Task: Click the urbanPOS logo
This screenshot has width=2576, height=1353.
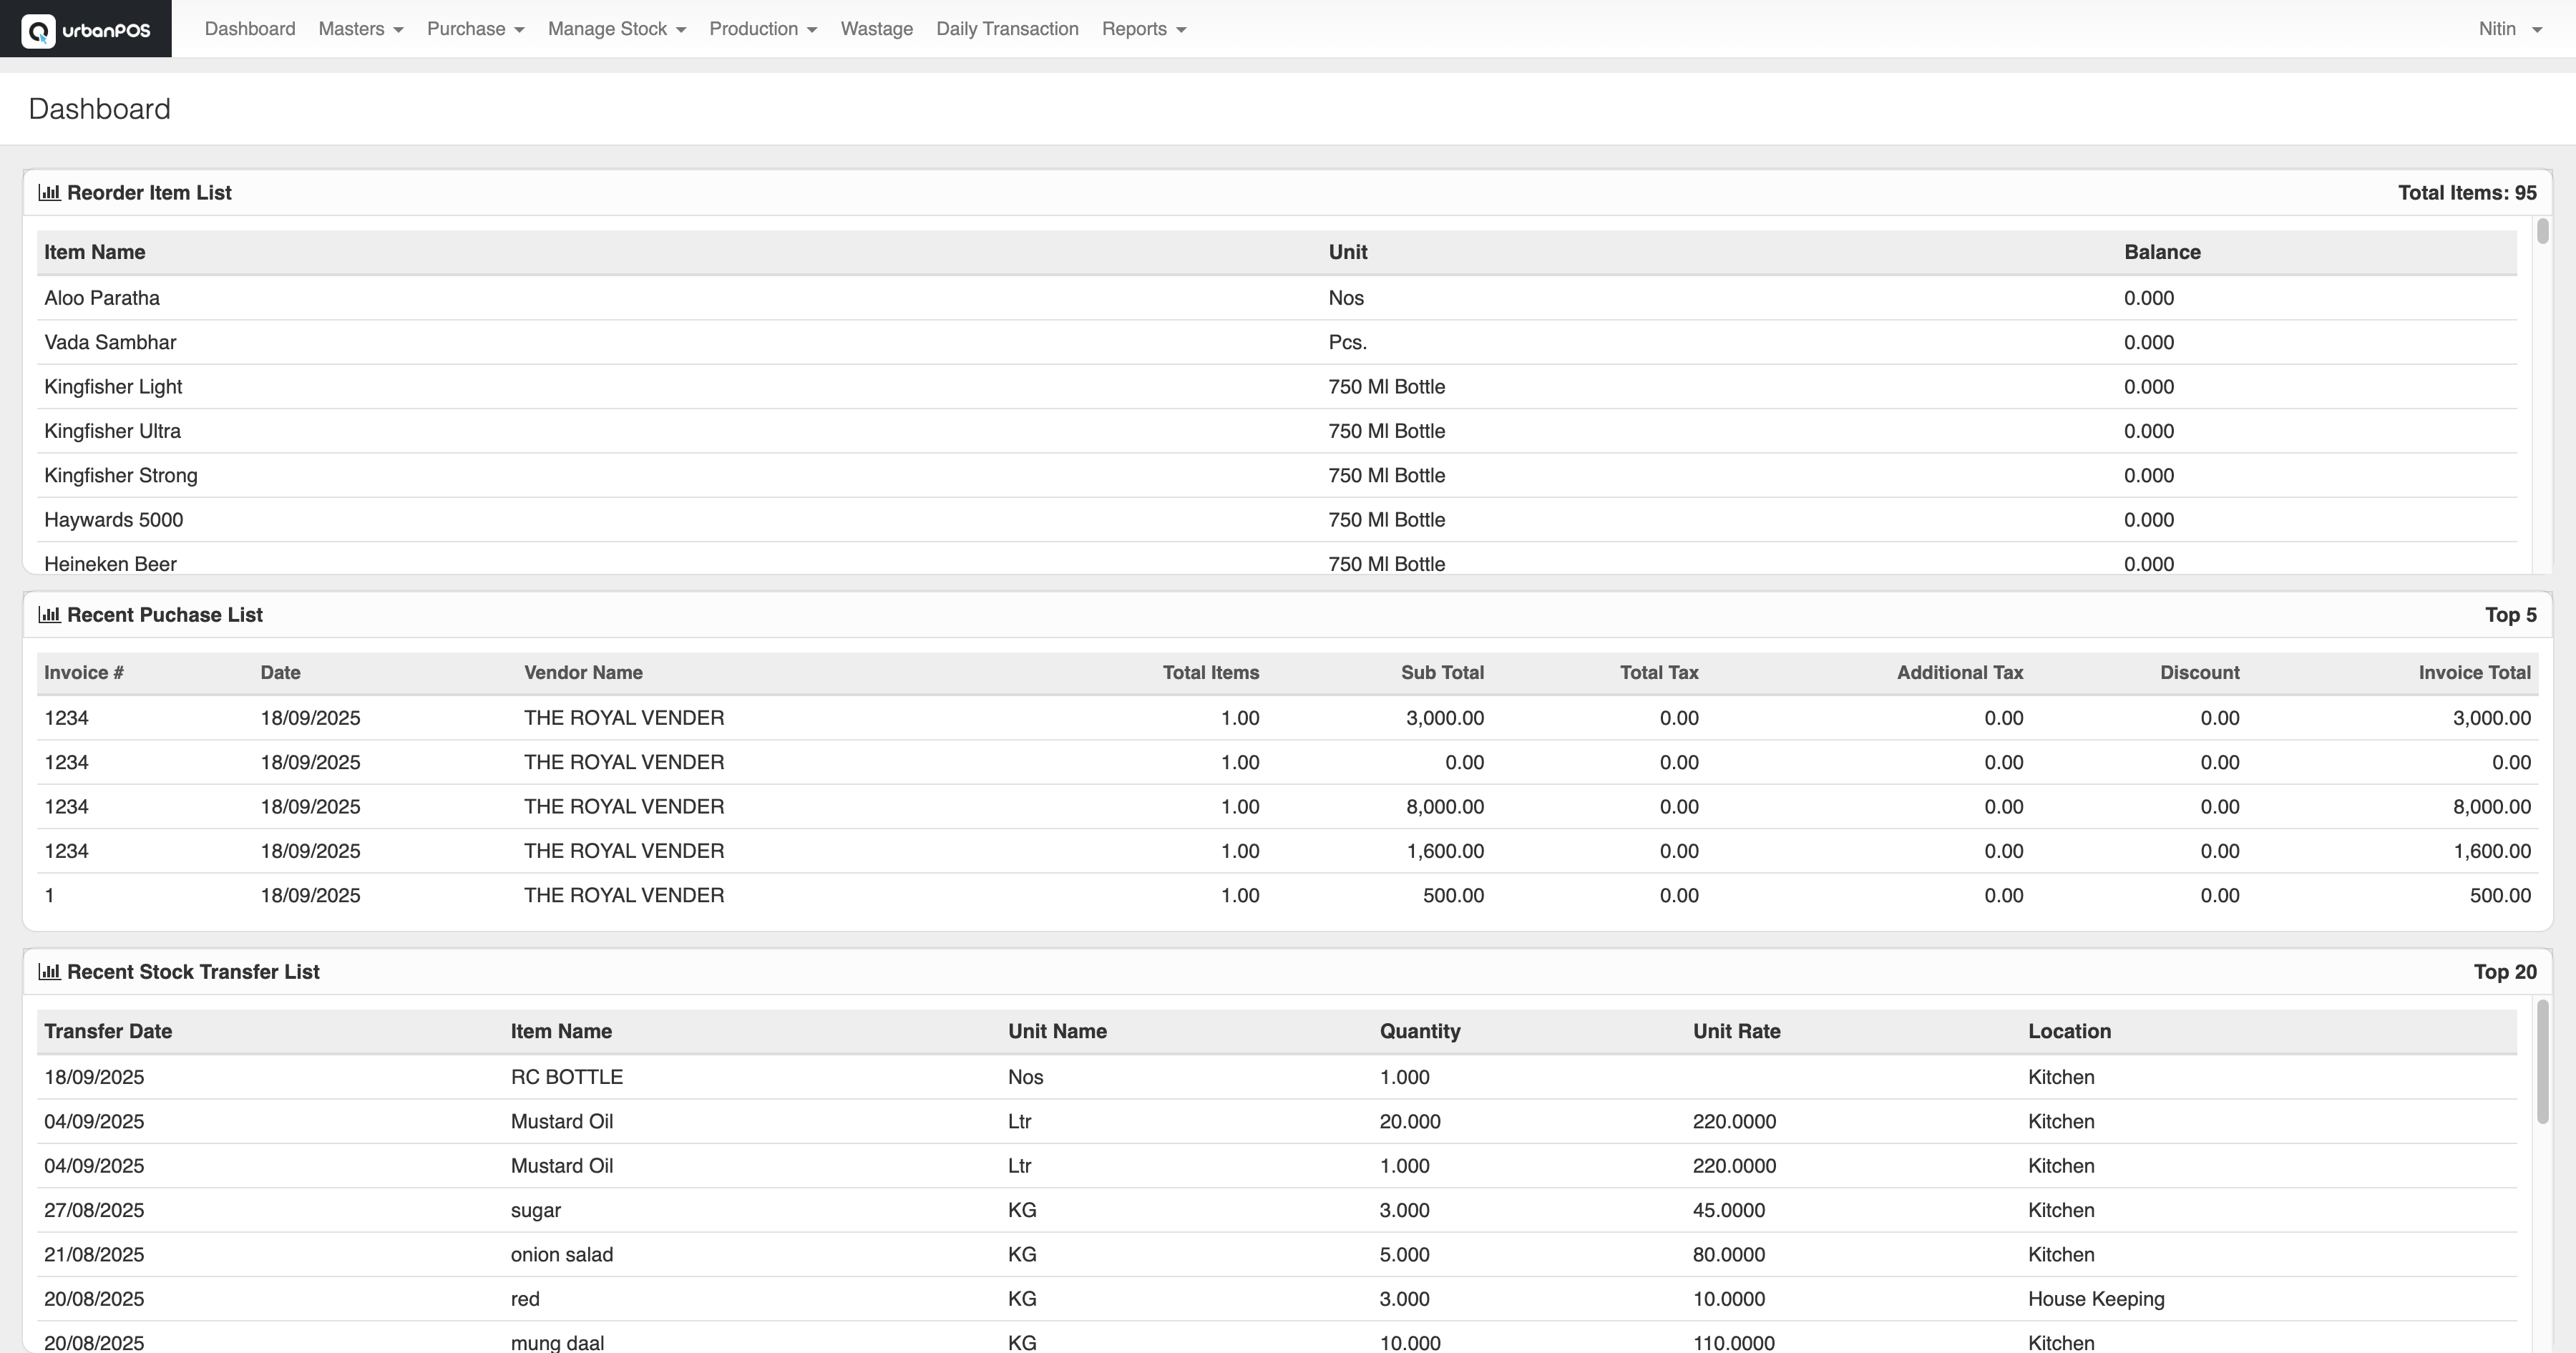Action: click(86, 29)
